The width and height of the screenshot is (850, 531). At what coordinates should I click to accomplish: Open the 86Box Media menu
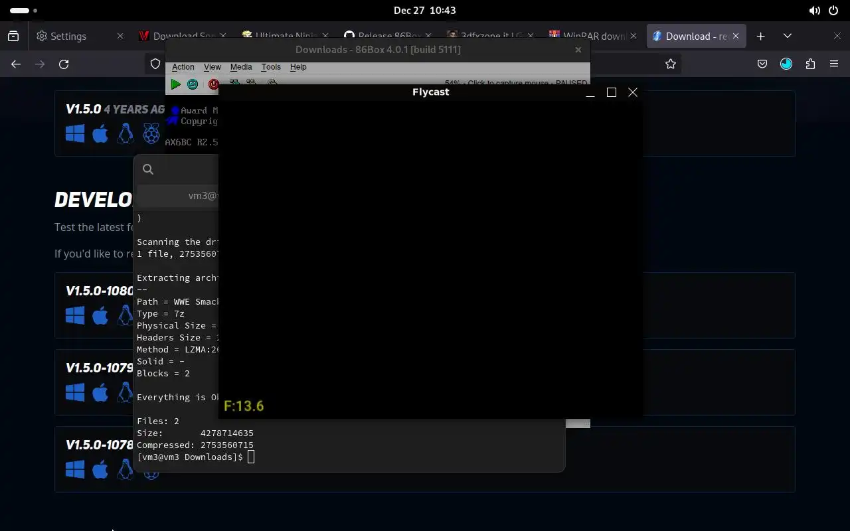tap(241, 67)
